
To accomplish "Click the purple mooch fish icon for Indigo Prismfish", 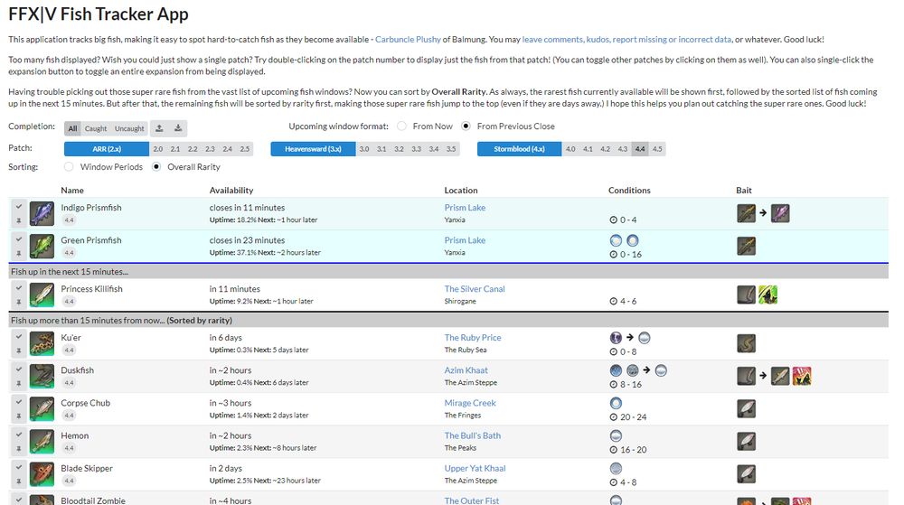I will coord(780,213).
